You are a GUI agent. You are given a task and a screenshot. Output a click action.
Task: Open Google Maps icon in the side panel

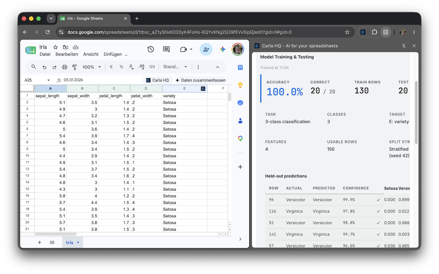pos(240,138)
